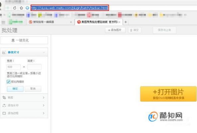This screenshot has height=133, width=197.
Task: Click the empty height input field
Action: pos(35,67)
